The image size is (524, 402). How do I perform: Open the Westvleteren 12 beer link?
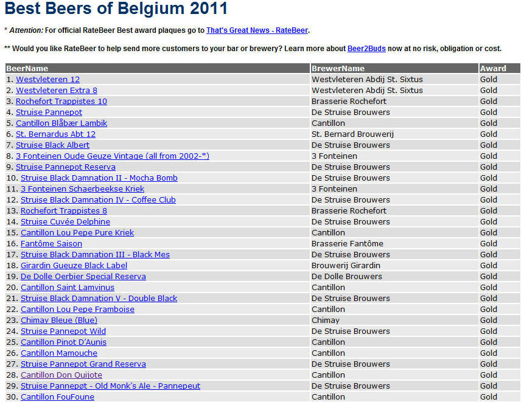coord(47,80)
